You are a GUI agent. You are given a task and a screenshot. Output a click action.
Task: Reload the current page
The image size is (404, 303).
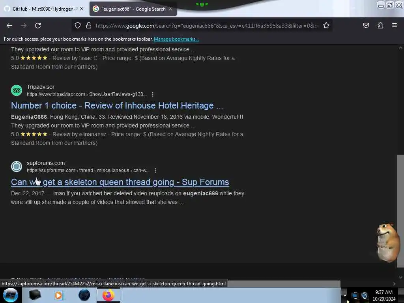tap(38, 26)
